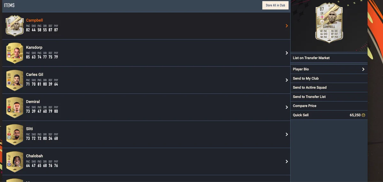Click Demiral's stat numbers 73 39 47
383x182 pixels.
click(34, 111)
